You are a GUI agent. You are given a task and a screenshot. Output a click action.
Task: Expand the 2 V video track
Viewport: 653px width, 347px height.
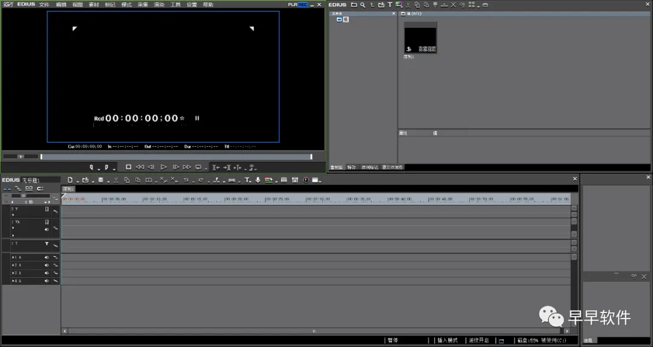point(13,215)
